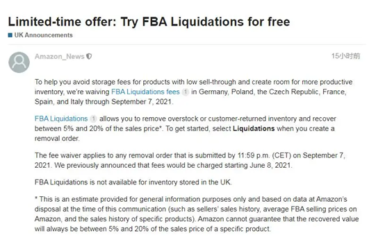Click the moderator shield icon beside Amazon_News
The image size is (385, 251).
tap(89, 57)
